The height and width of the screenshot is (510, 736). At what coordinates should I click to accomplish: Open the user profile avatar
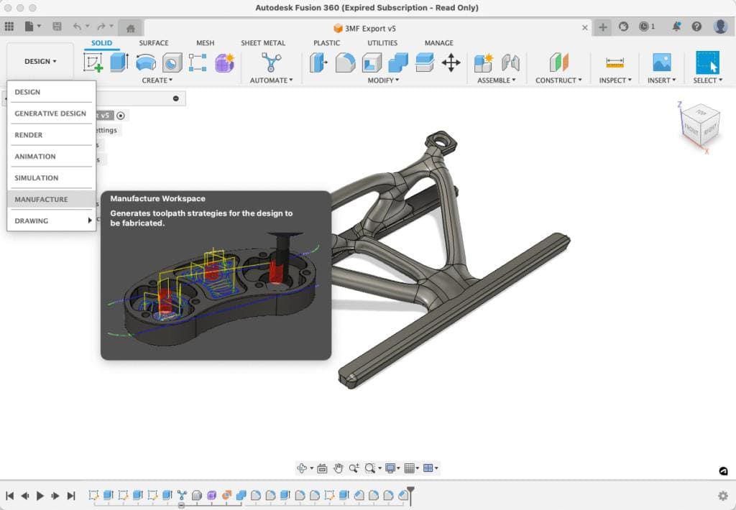tap(720, 27)
